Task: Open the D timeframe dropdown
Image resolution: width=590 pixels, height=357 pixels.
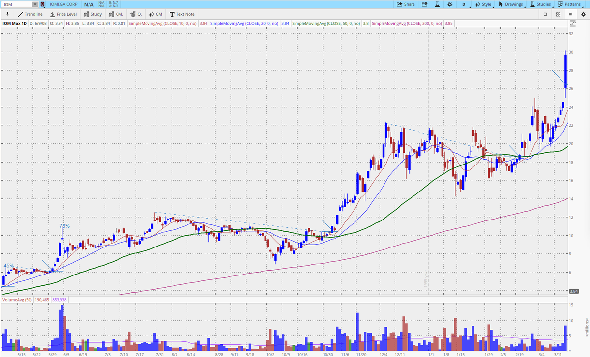Action: coord(465,4)
